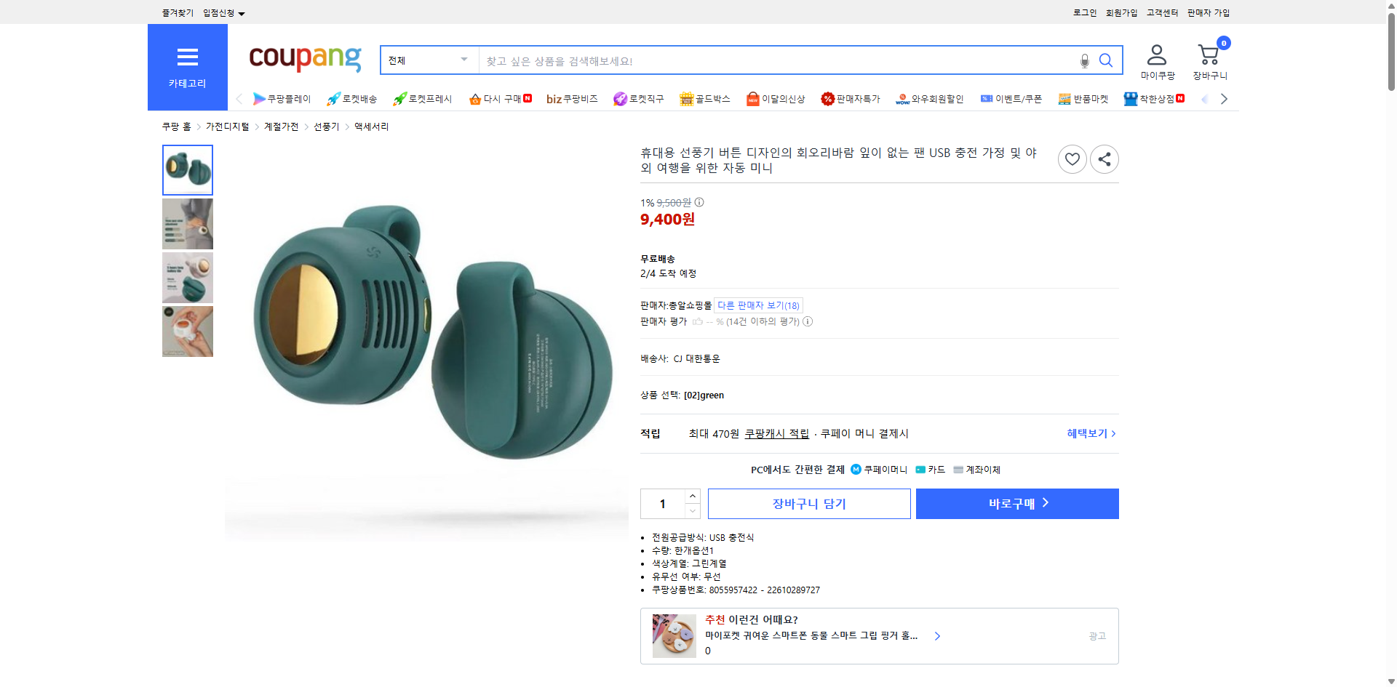Add product to wishlist with heart icon
Viewport: 1397px width, 687px height.
[1072, 158]
